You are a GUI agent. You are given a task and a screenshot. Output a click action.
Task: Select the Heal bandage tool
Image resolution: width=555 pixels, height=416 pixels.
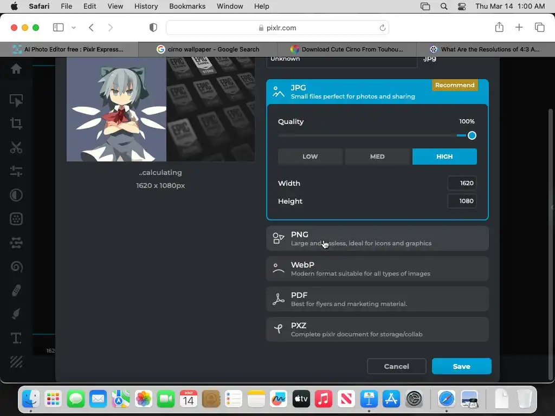pos(16,290)
